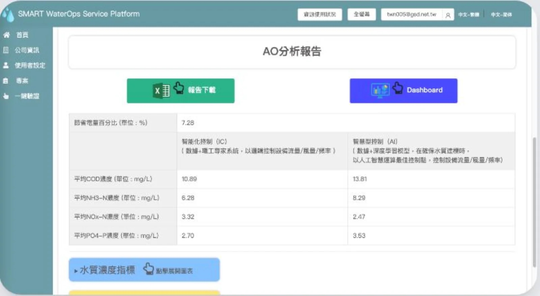Open the blue Dashboard button
This screenshot has width=540, height=296.
pyautogui.click(x=403, y=91)
